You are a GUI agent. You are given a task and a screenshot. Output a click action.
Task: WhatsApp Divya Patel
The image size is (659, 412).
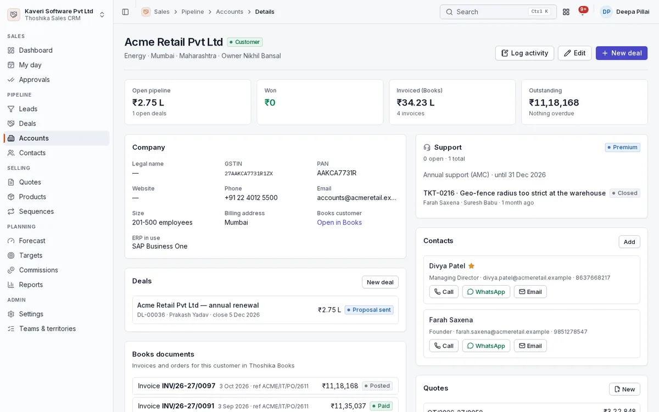click(x=486, y=292)
